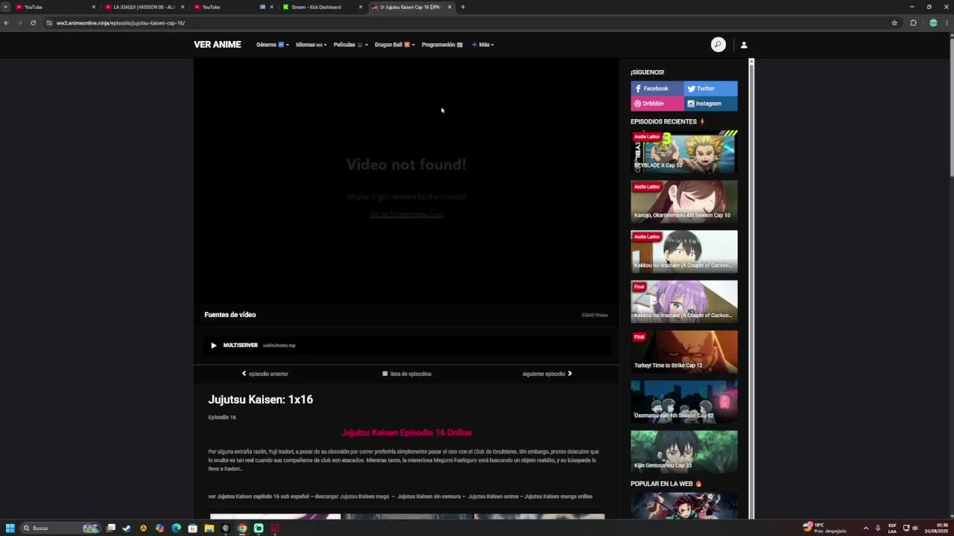
Task: Expand the Películas menu
Action: (350, 45)
